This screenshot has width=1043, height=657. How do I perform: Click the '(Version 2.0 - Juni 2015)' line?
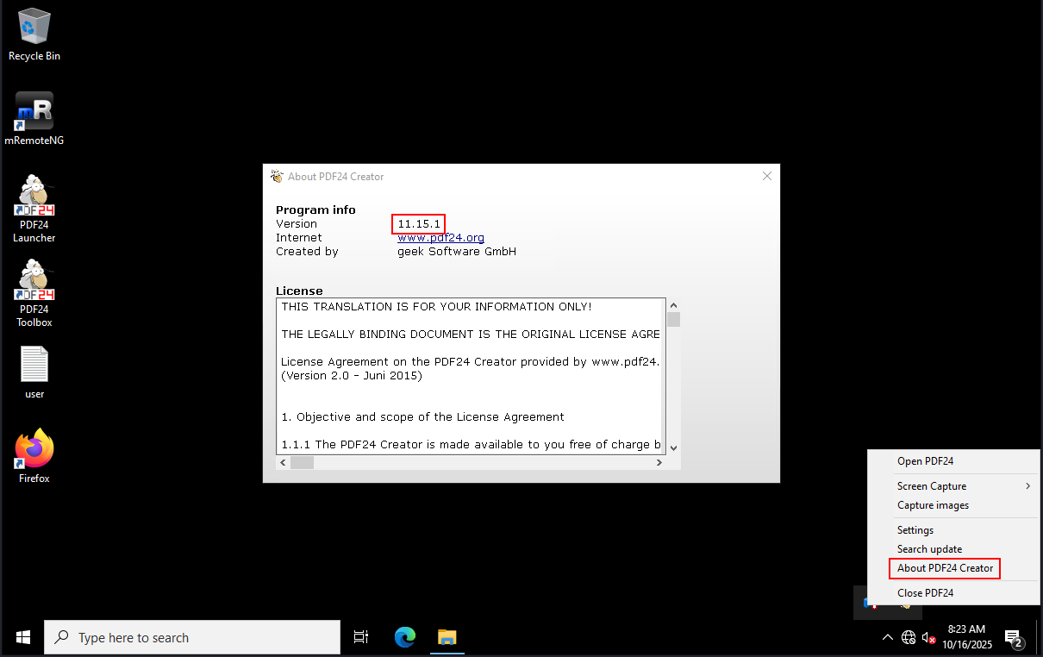point(352,376)
